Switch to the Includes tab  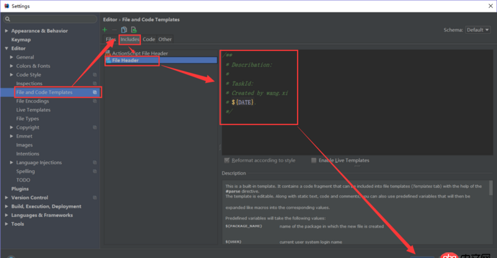click(130, 39)
